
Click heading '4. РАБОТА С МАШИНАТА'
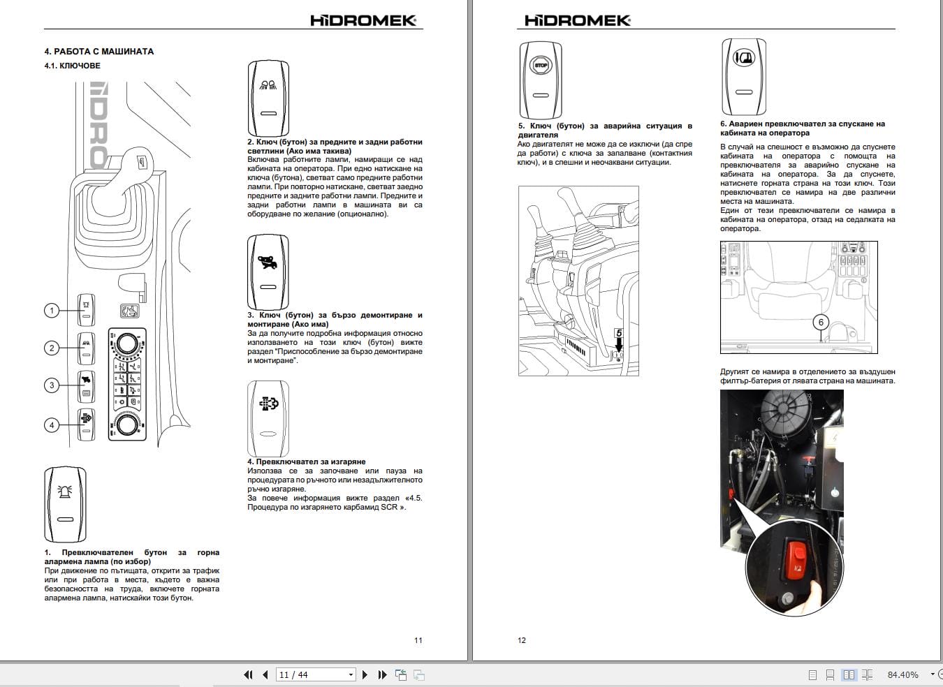point(98,51)
